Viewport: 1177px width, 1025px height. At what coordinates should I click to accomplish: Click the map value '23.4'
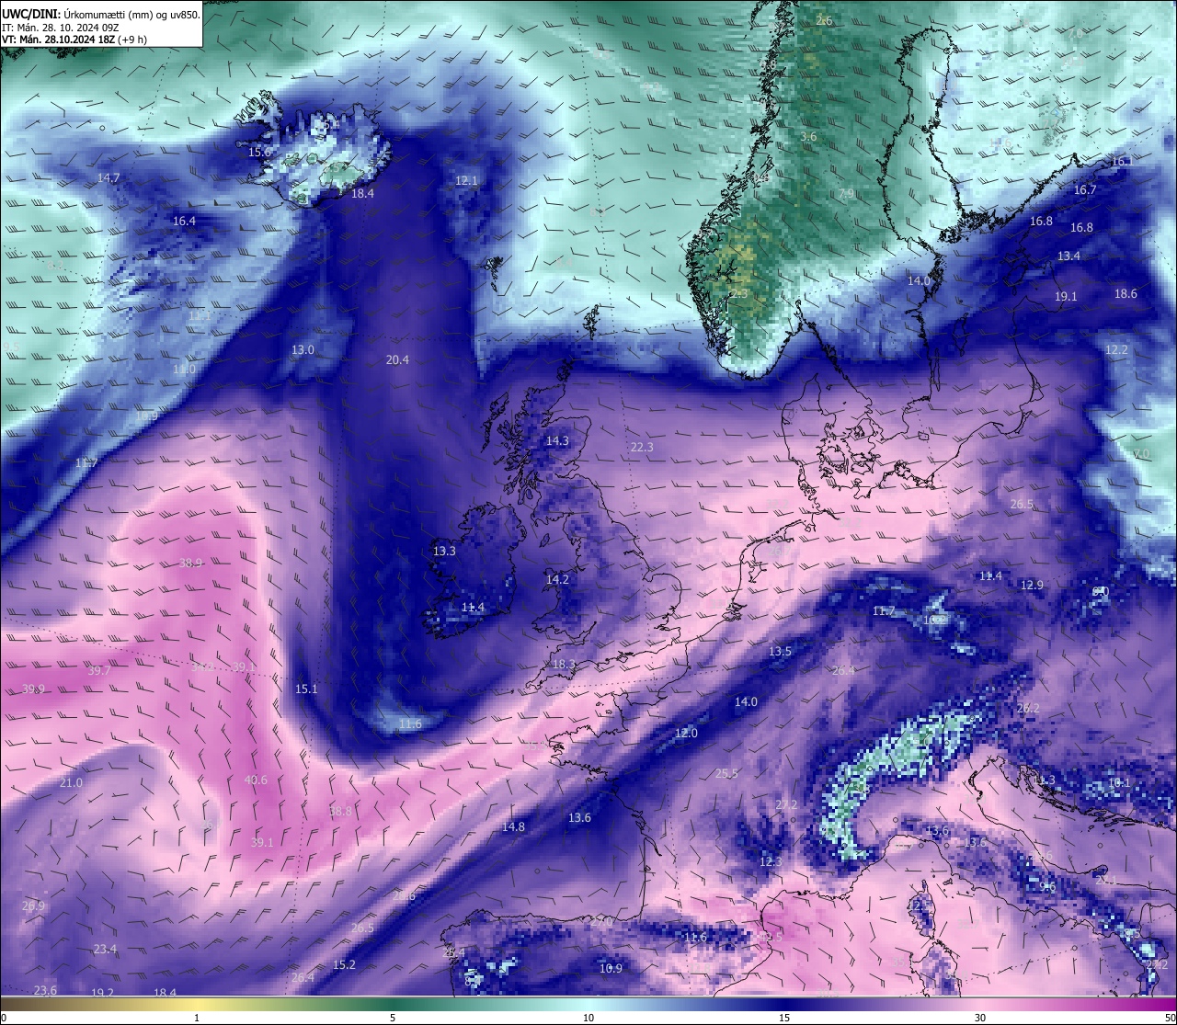(x=105, y=950)
